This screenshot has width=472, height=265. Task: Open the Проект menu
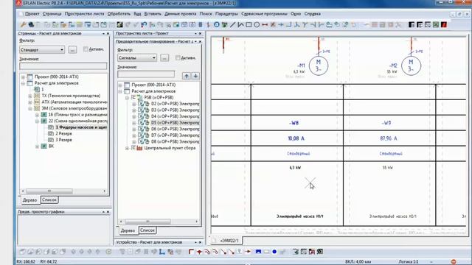tap(32, 14)
